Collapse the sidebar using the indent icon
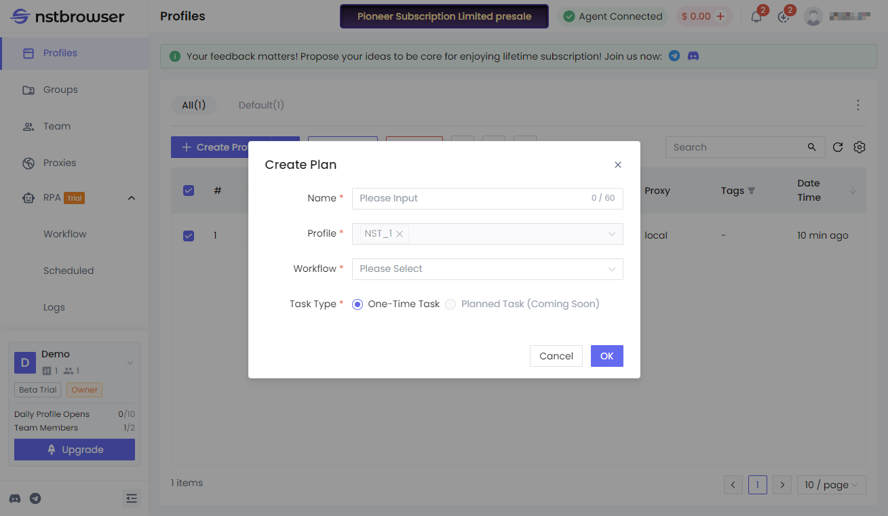The height and width of the screenshot is (516, 888). pyautogui.click(x=132, y=498)
